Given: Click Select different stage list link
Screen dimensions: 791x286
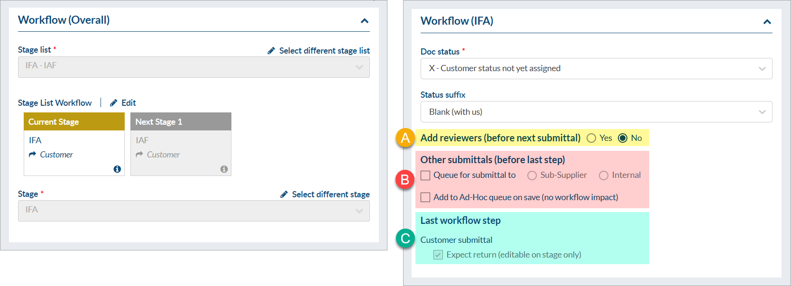Looking at the screenshot, I should tap(324, 51).
